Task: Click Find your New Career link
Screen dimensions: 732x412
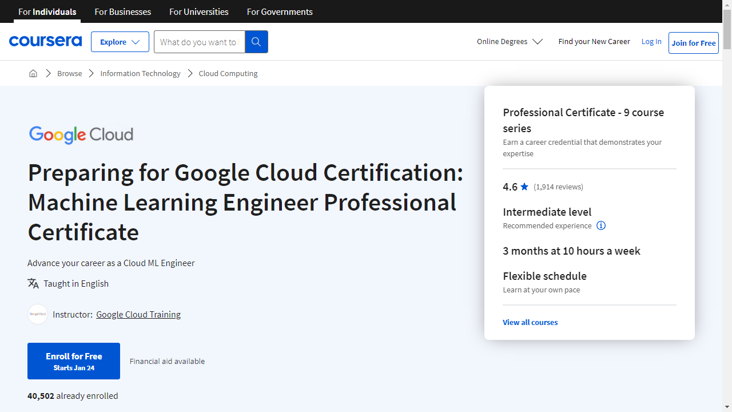Action: point(594,42)
